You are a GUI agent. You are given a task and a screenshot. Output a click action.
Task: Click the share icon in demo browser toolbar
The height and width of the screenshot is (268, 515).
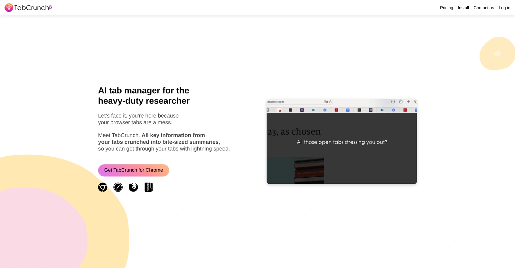pyautogui.click(x=401, y=102)
